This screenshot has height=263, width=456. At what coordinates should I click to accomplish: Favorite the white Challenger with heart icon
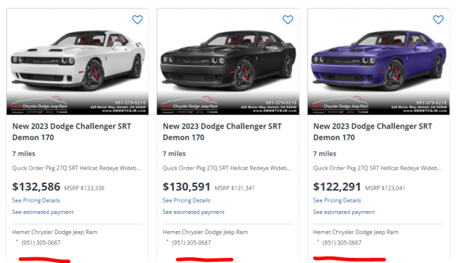pyautogui.click(x=138, y=20)
